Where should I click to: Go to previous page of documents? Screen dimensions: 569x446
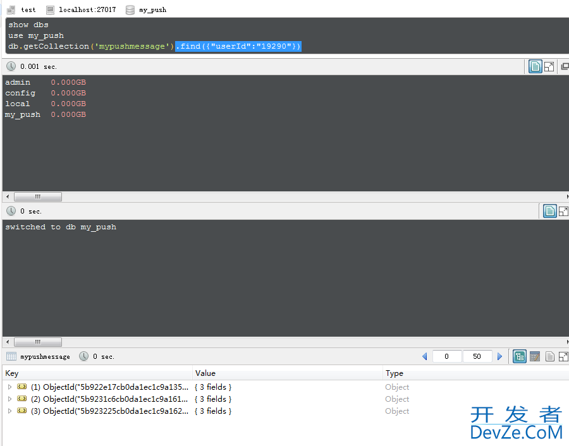coord(425,356)
